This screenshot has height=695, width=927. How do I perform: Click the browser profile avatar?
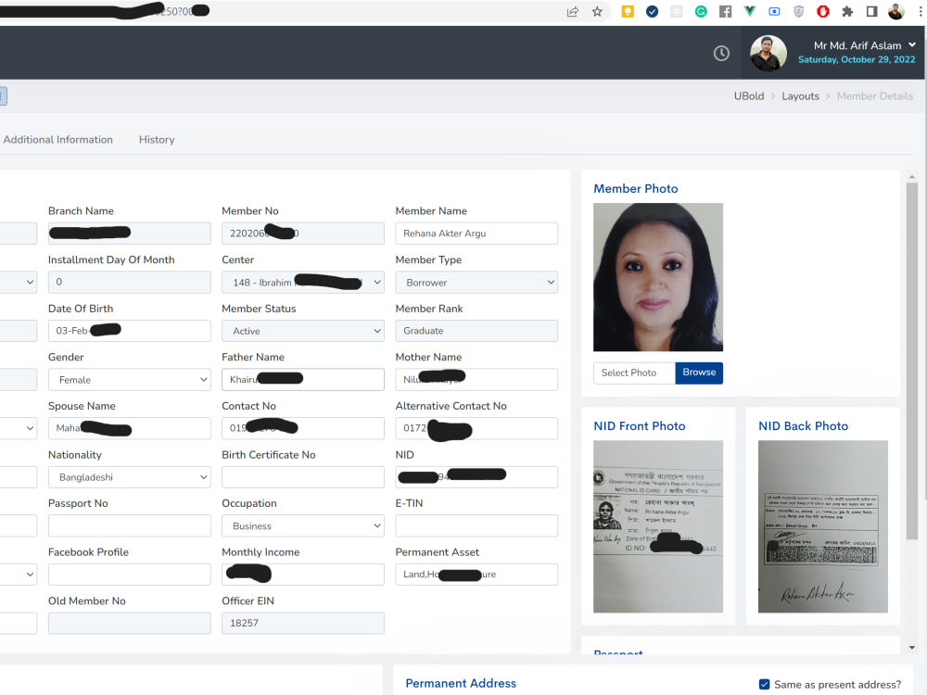(895, 11)
